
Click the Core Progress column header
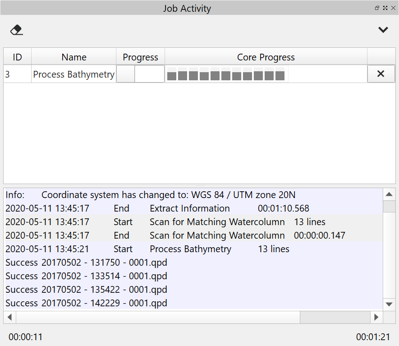pyautogui.click(x=266, y=57)
